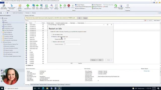
Task: Click back arrow in navigation bar
Action: [x=1, y=13]
